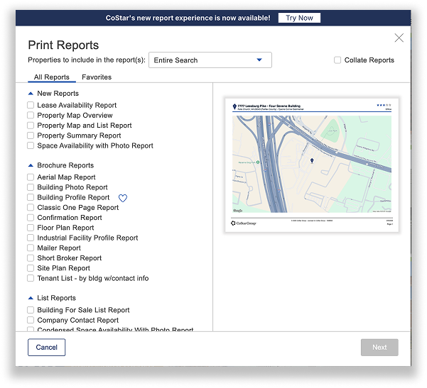Check Site Plan Report
Viewport: 427px width, 388px height.
pos(31,268)
